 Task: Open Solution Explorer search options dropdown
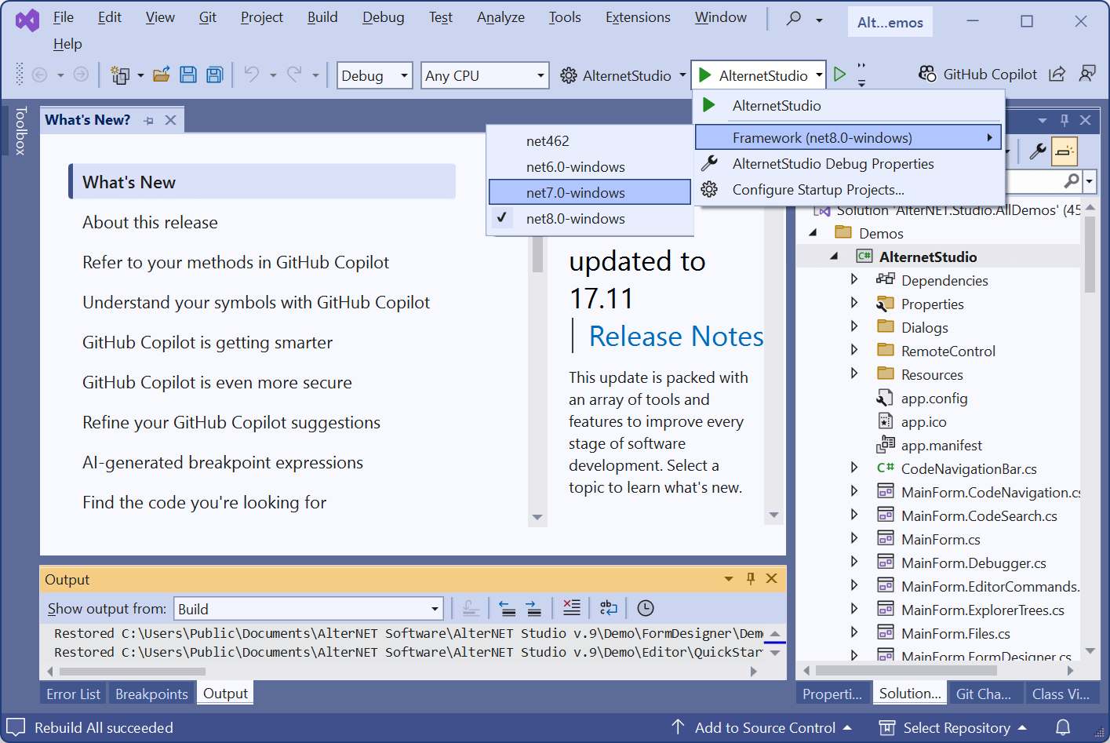1090,182
